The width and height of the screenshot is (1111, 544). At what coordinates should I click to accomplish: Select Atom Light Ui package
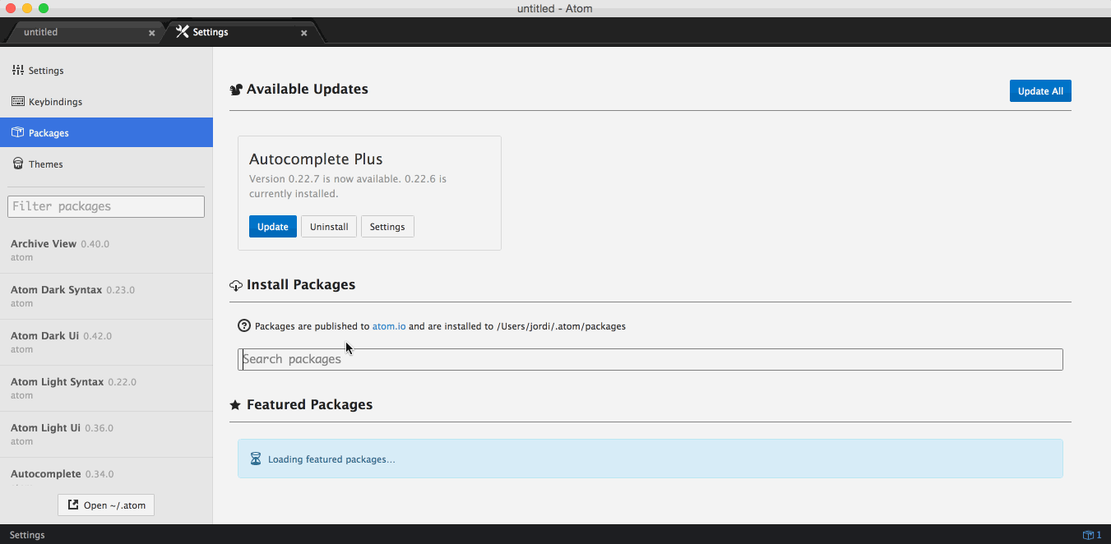click(106, 435)
